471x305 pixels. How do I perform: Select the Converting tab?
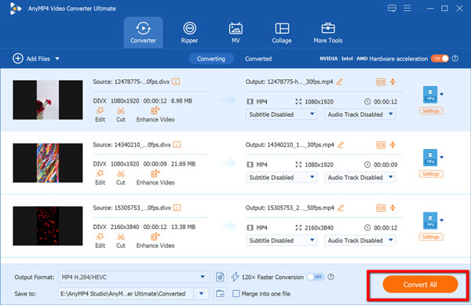point(211,59)
